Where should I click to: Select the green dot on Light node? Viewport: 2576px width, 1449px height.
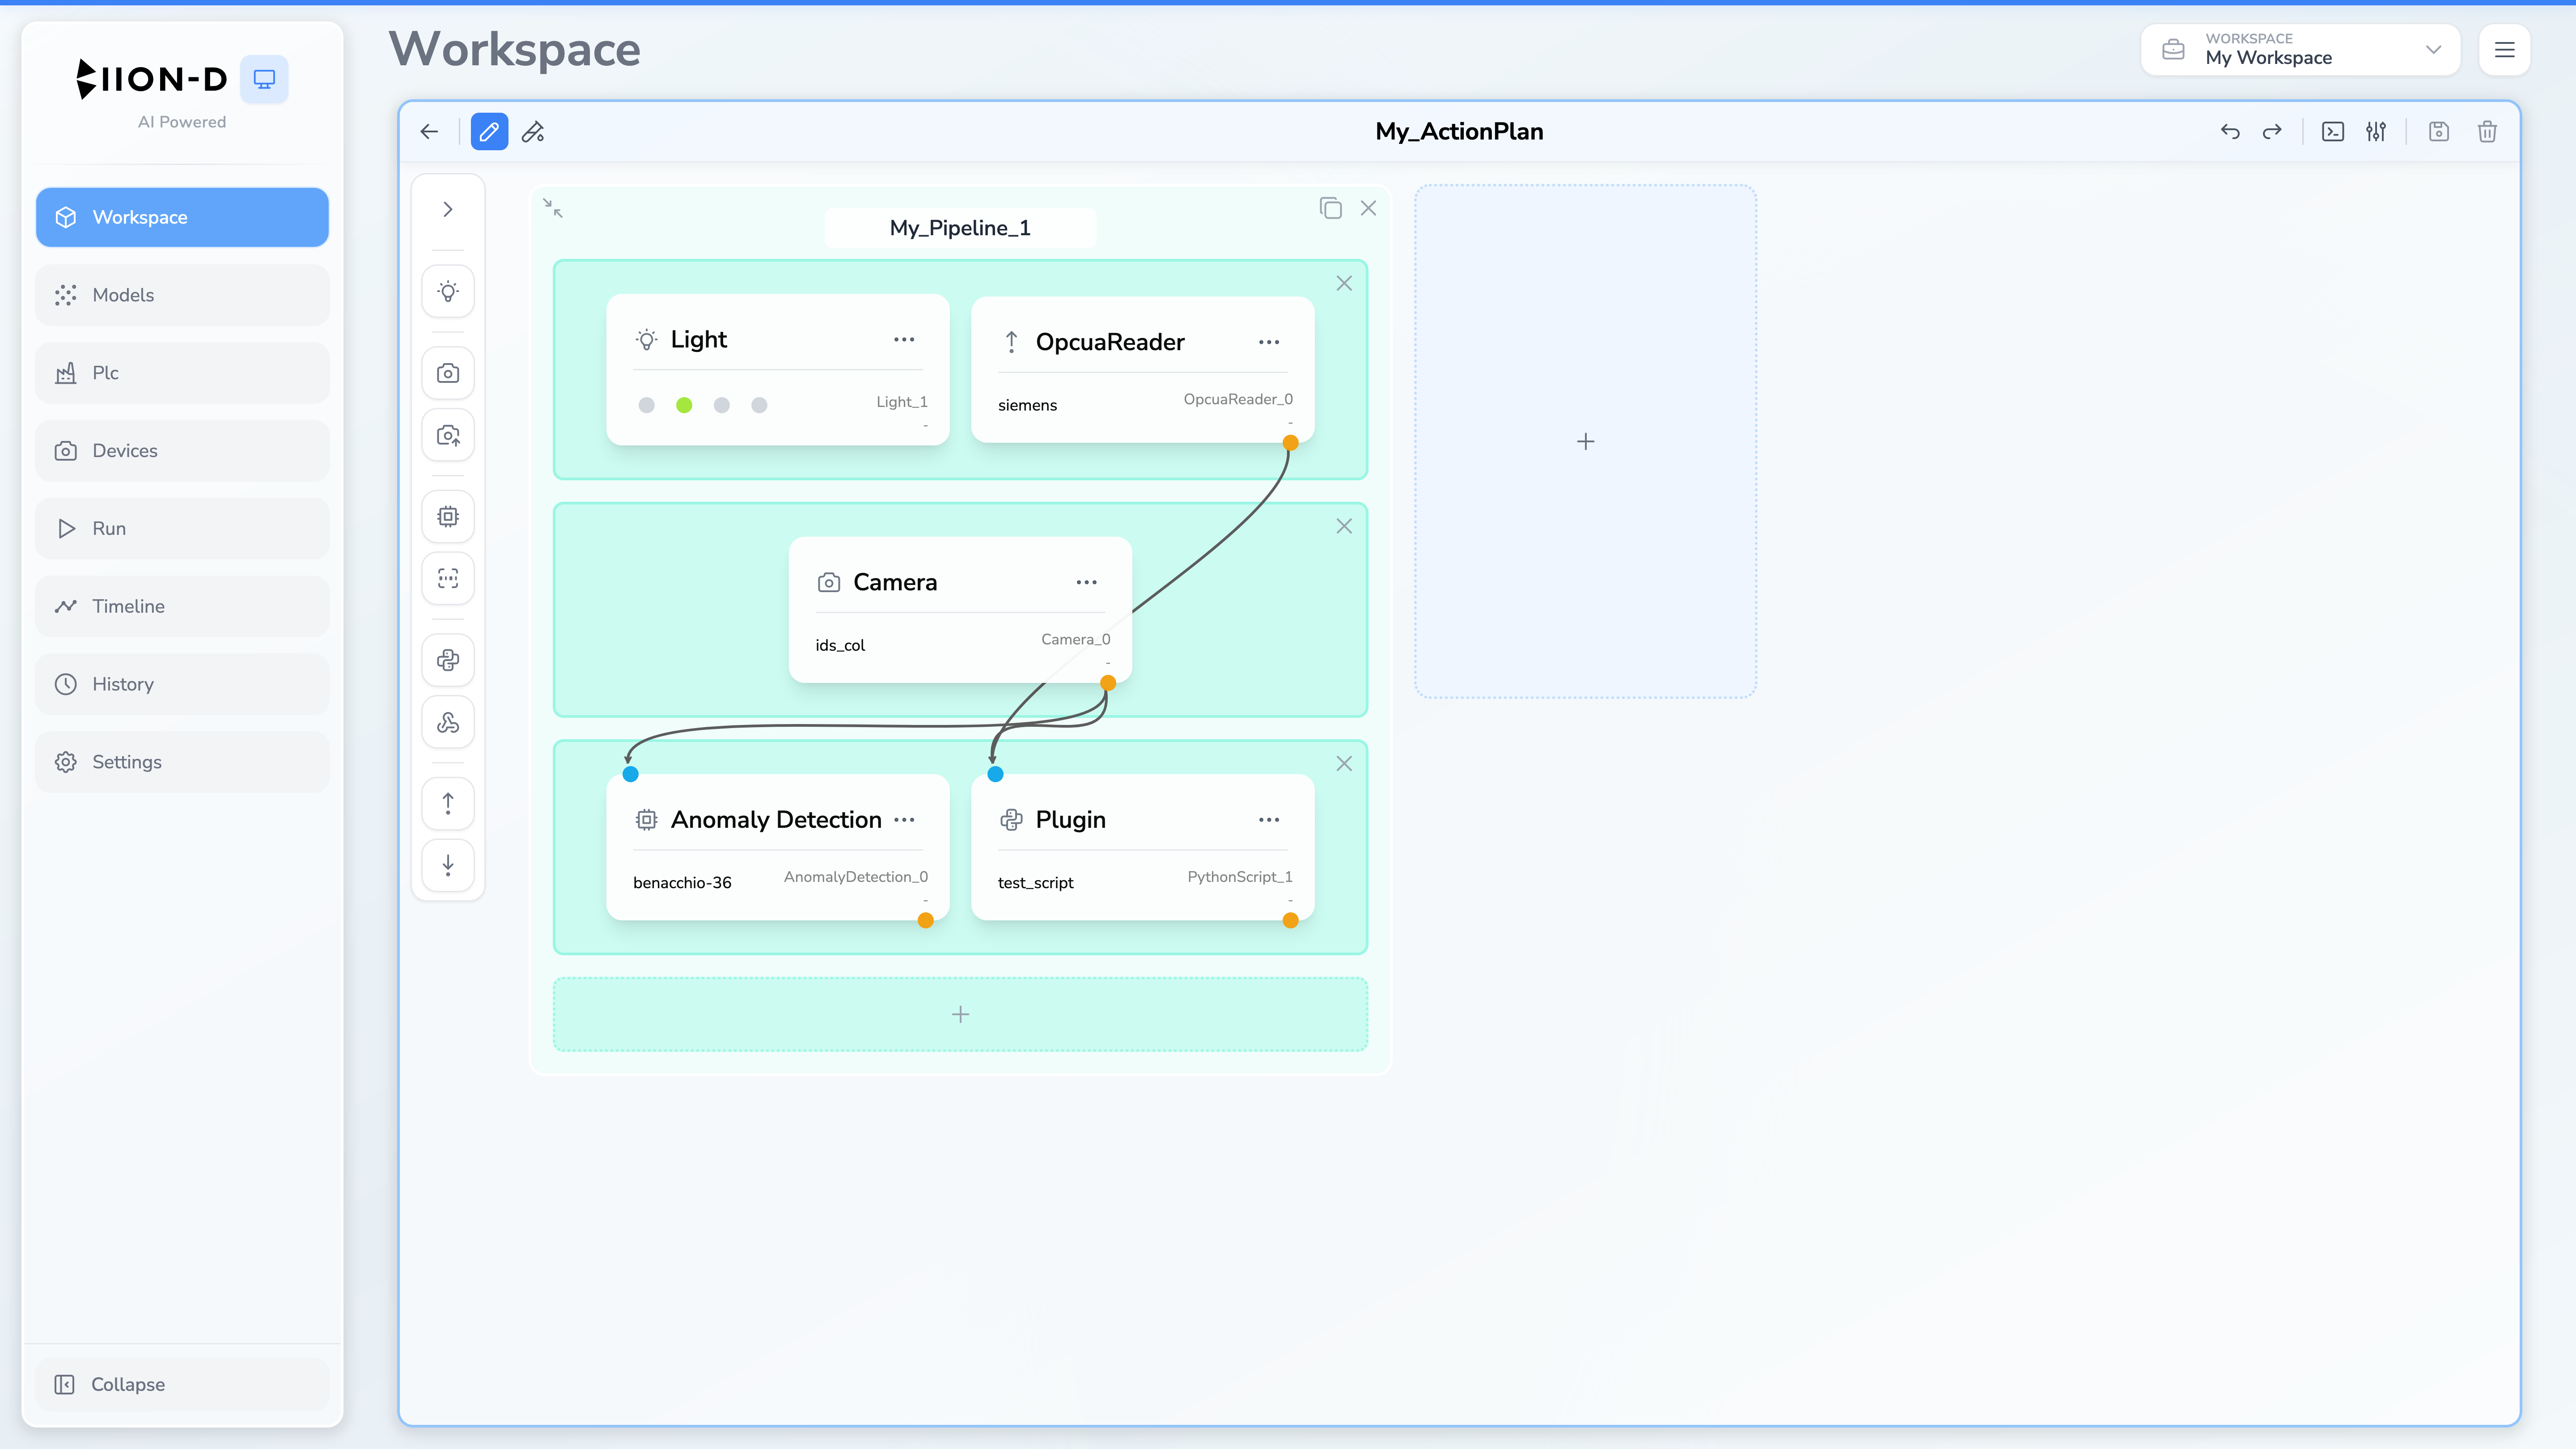(684, 405)
